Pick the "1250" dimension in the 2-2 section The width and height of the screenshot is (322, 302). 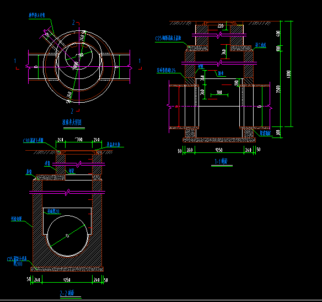pyautogui.click(x=67, y=280)
